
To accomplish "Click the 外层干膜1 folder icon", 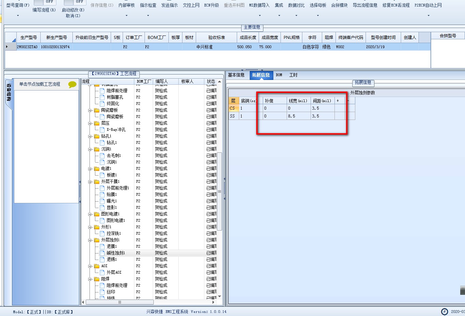I will click(x=97, y=181).
